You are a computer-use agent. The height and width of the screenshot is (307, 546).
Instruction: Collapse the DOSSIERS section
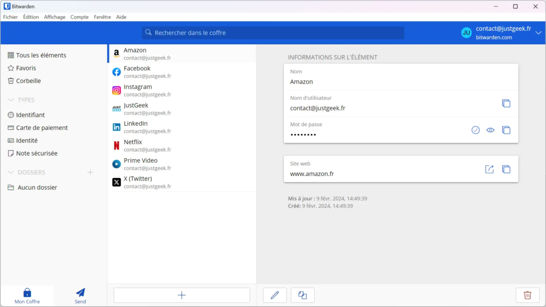pos(12,172)
